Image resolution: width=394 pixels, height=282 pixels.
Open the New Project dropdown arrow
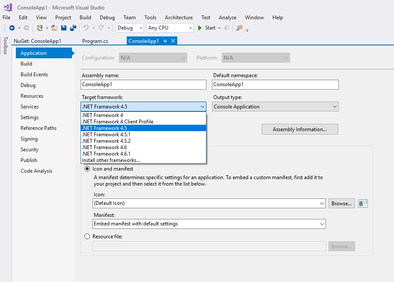[47, 28]
